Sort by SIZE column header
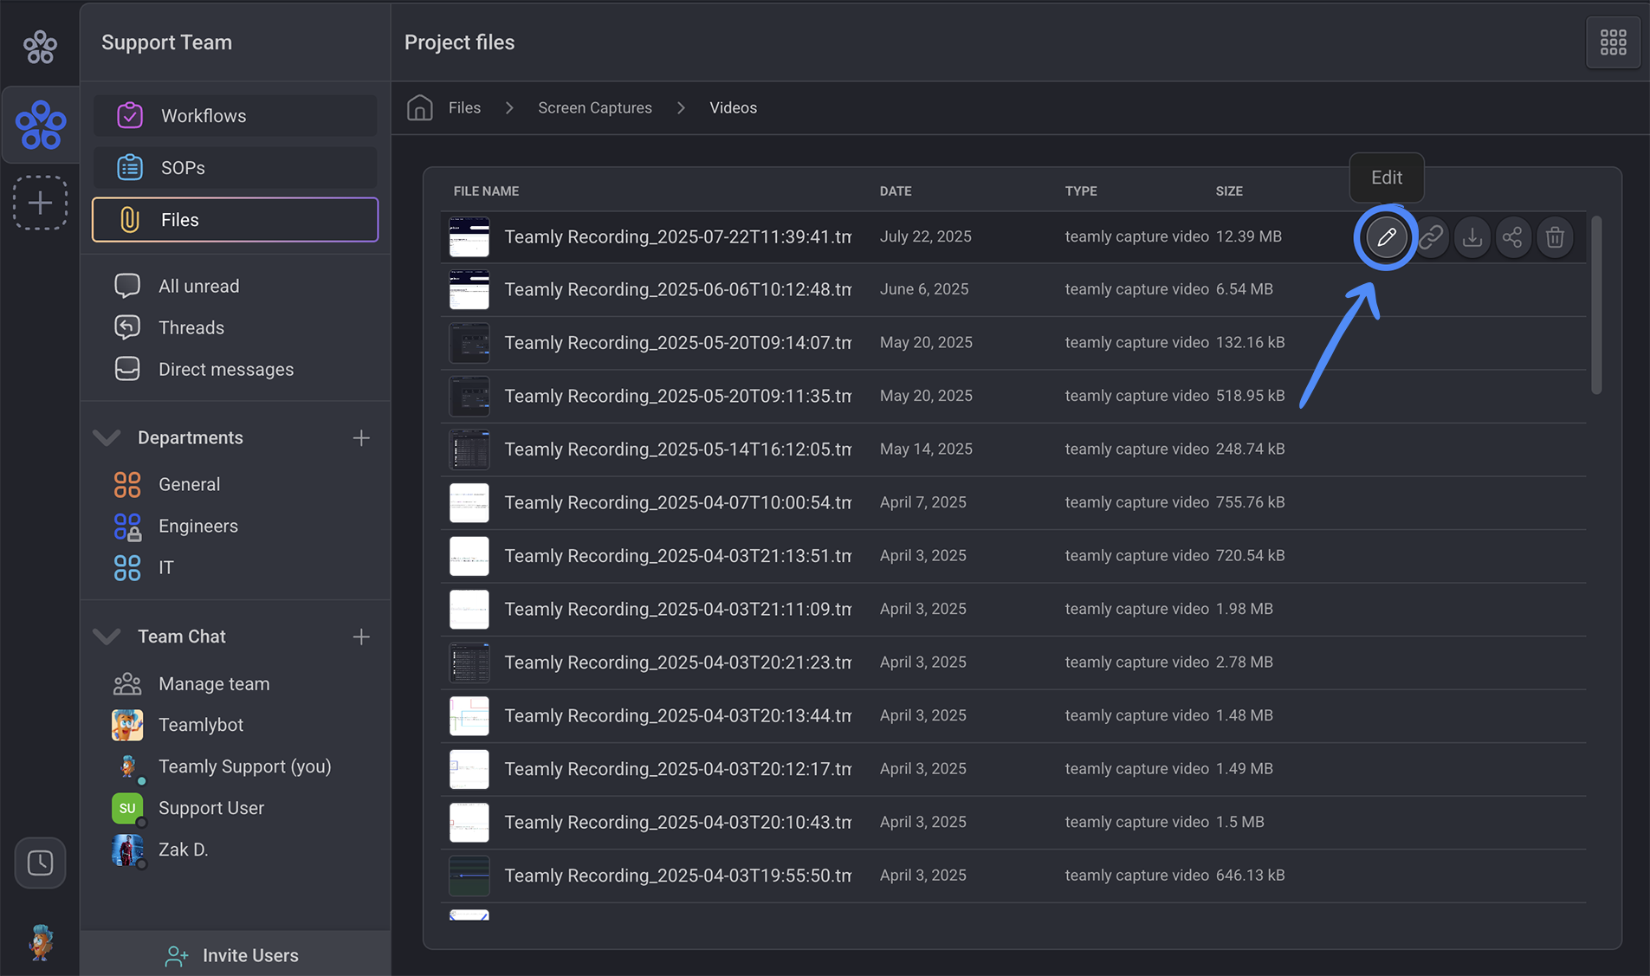 click(1229, 191)
